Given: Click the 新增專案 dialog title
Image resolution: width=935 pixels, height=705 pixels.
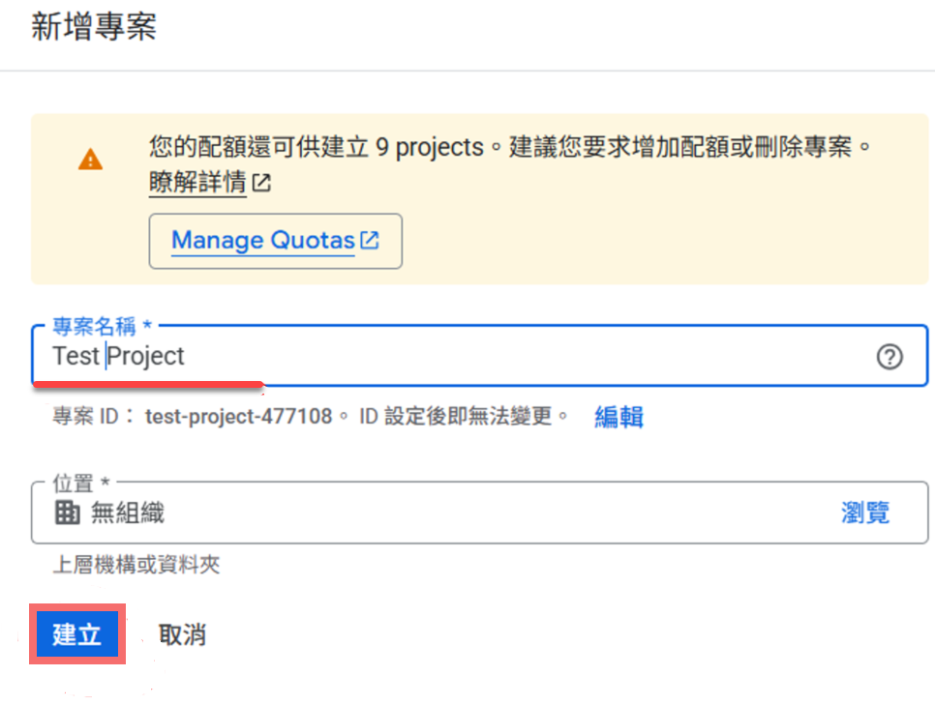Looking at the screenshot, I should [x=94, y=27].
